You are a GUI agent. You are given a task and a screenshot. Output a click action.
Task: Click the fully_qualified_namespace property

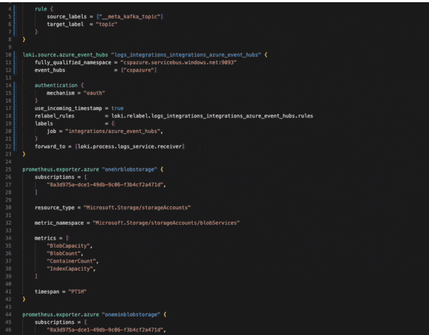(73, 62)
